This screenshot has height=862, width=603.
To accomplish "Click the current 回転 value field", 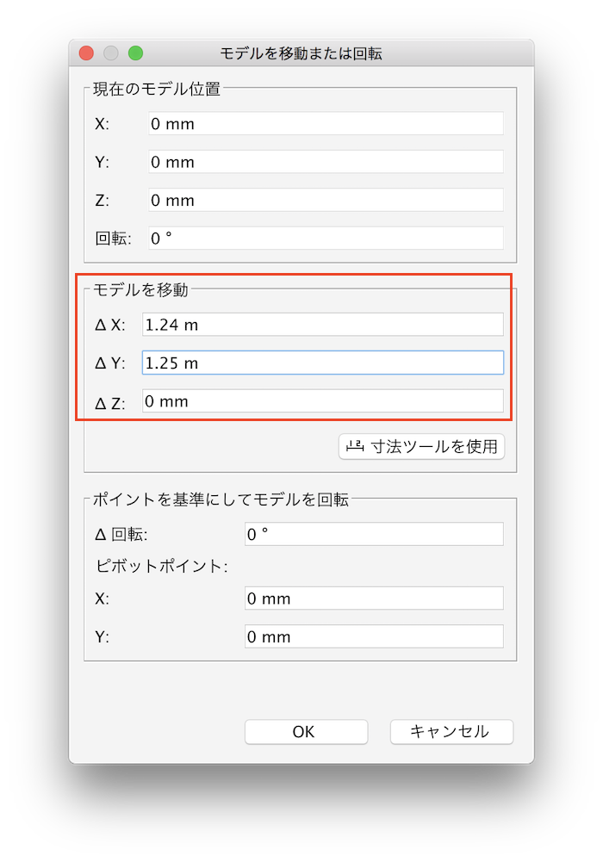I will coord(326,238).
